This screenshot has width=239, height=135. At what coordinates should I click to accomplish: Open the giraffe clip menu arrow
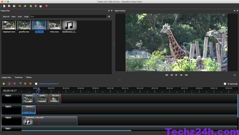pyautogui.click(x=38, y=95)
